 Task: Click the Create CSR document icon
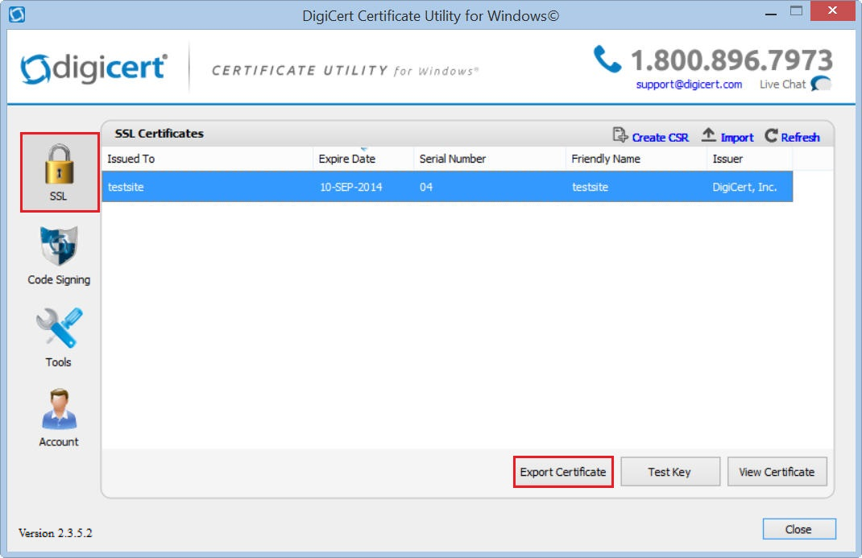620,136
